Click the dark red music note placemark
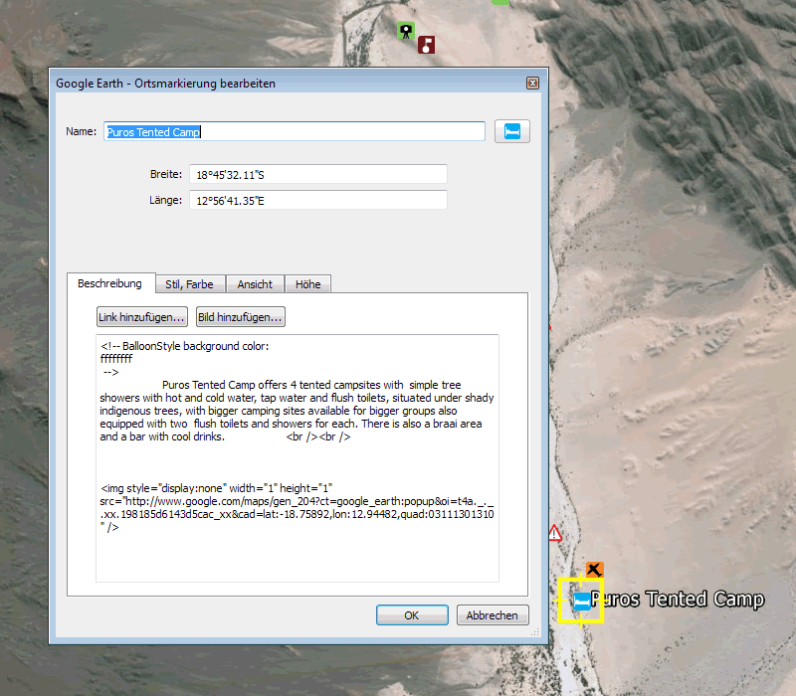The height and width of the screenshot is (696, 796). pos(427,45)
